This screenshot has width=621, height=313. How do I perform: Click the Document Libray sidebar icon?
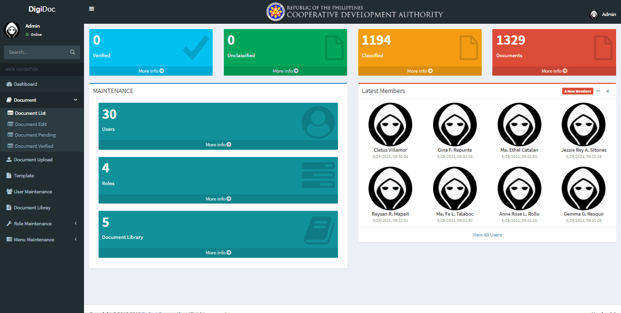coord(9,207)
